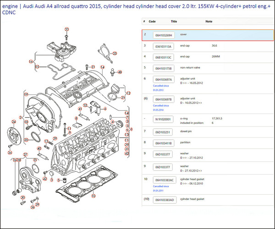Click adjuster unit code 06H103697A
This screenshot has height=229, width=275.
pyautogui.click(x=164, y=79)
